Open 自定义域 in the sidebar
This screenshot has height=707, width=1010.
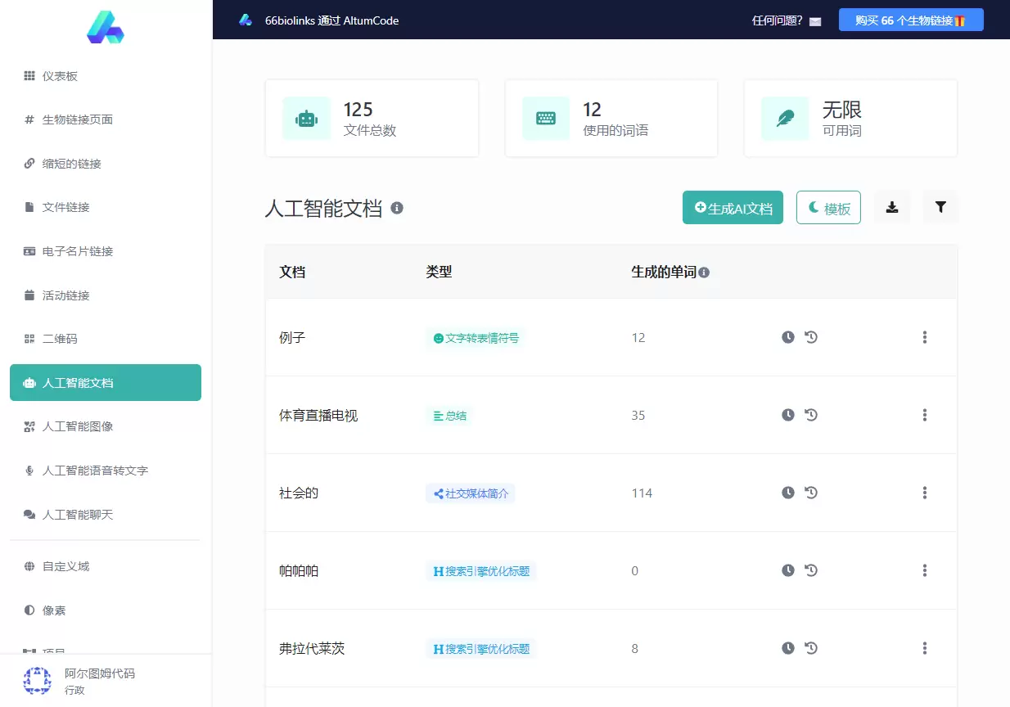click(x=106, y=566)
